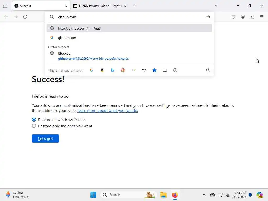Image resolution: width=268 pixels, height=201 pixels.
Task: Go forward one page
Action: coord(16,17)
